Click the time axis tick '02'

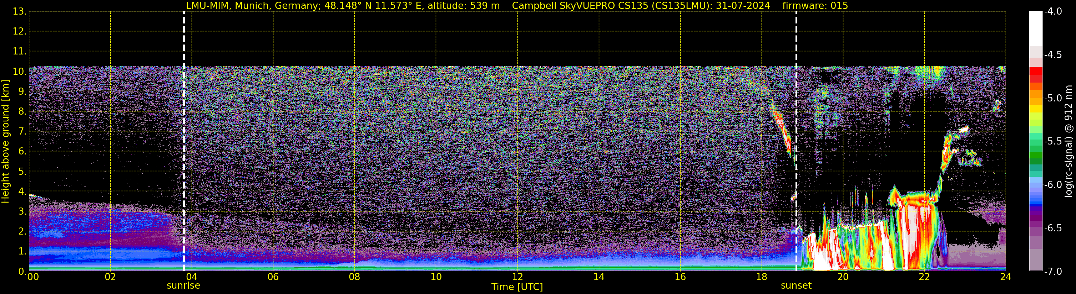tap(110, 277)
